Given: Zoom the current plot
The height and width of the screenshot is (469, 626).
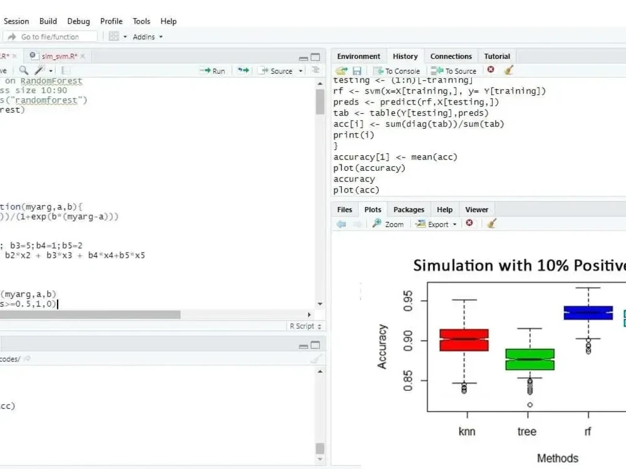Looking at the screenshot, I should (x=387, y=223).
